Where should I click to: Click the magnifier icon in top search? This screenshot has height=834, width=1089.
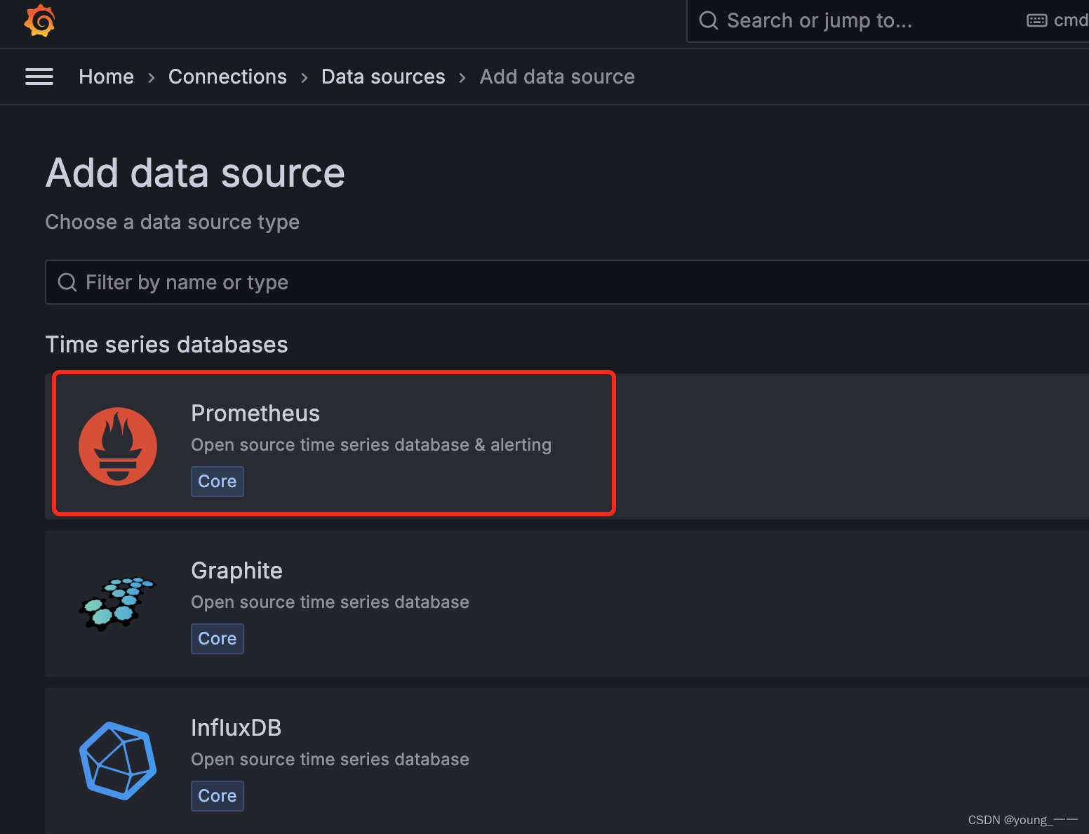click(709, 20)
